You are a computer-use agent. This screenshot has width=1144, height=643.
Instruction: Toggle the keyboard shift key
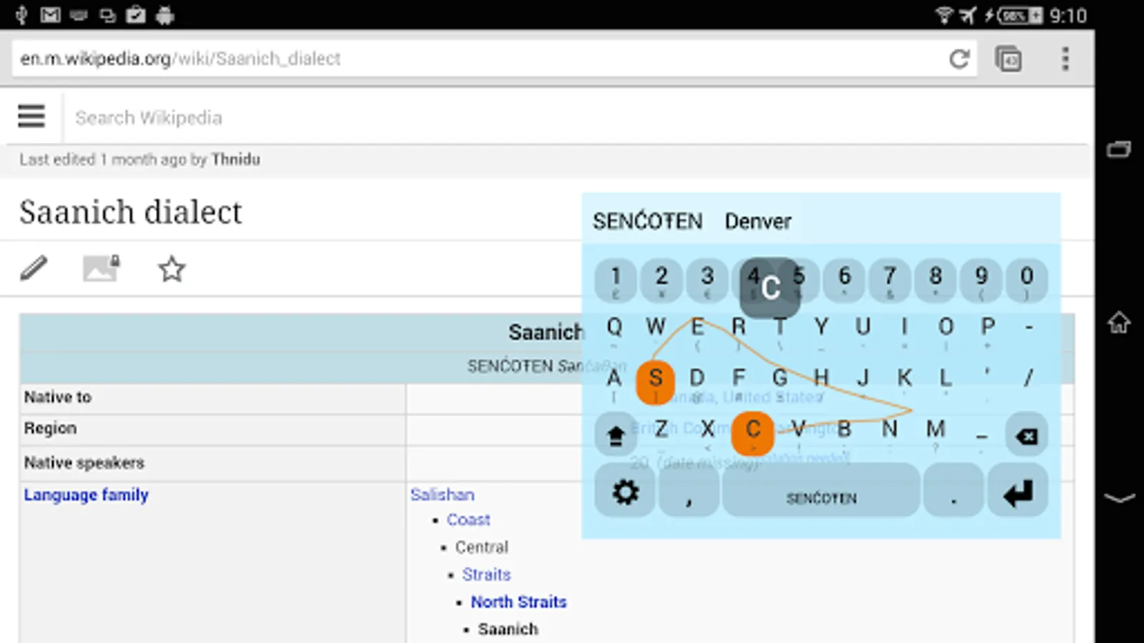pos(616,434)
